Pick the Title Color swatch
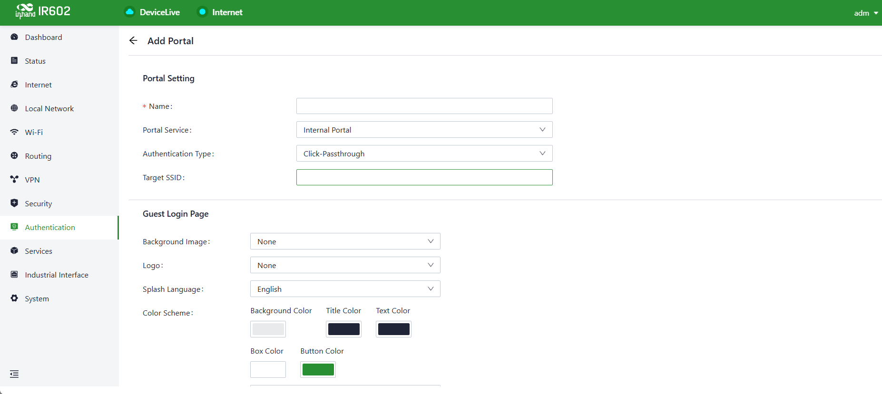The height and width of the screenshot is (394, 882). pos(344,329)
